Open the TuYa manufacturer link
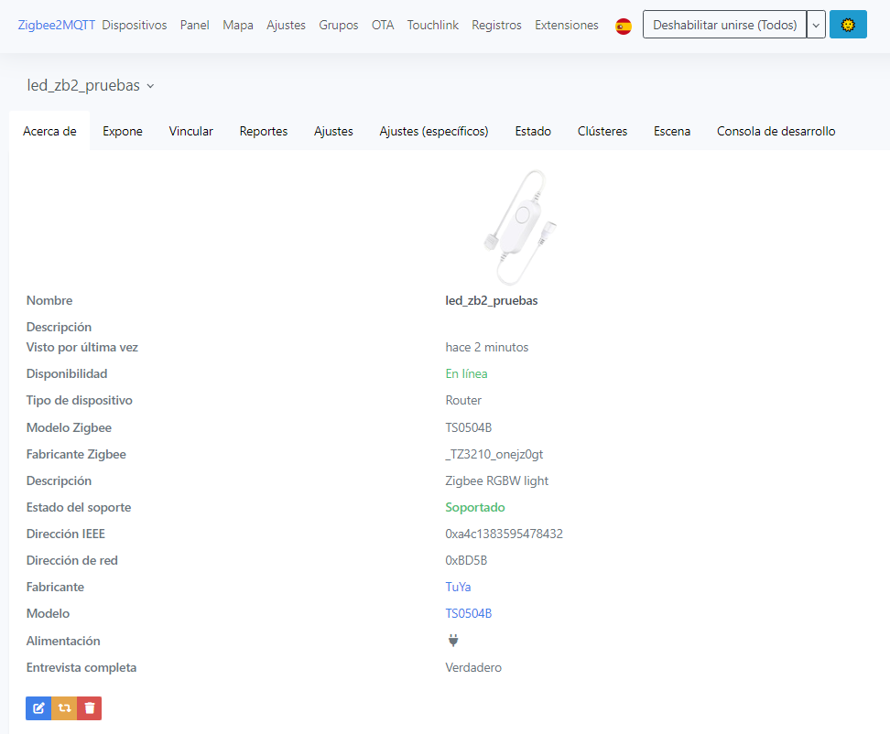Screen dimensions: 890x734 pos(458,587)
